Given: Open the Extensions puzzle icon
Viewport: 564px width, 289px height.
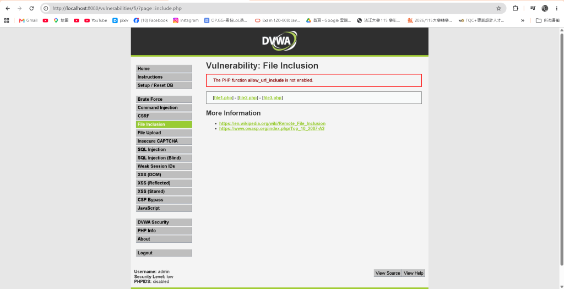Looking at the screenshot, I should click(x=516, y=8).
